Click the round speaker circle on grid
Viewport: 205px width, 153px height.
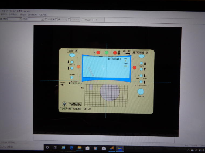110,92
